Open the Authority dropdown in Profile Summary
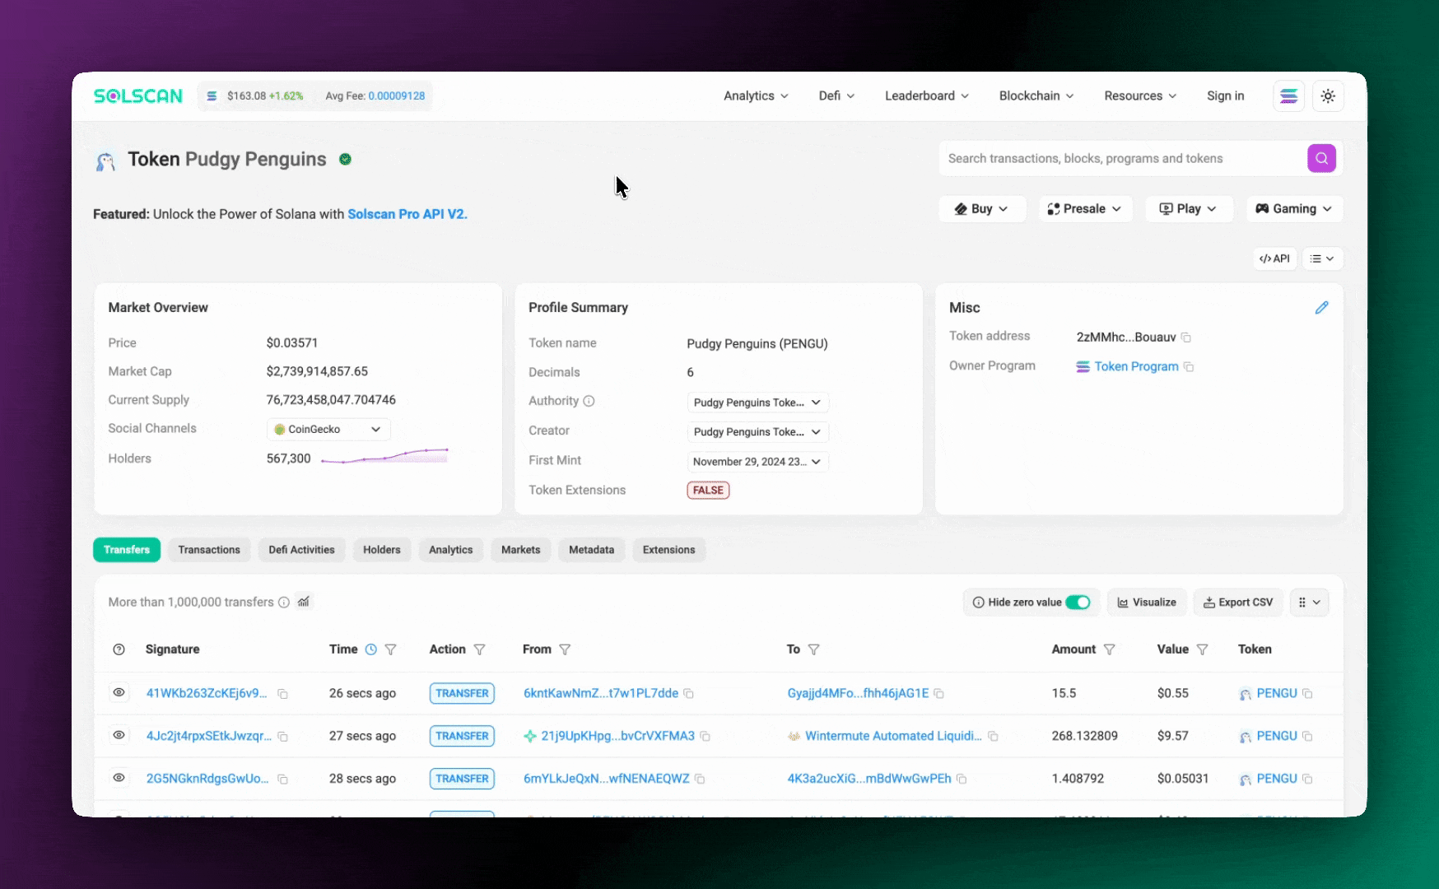The height and width of the screenshot is (889, 1439). tap(756, 403)
